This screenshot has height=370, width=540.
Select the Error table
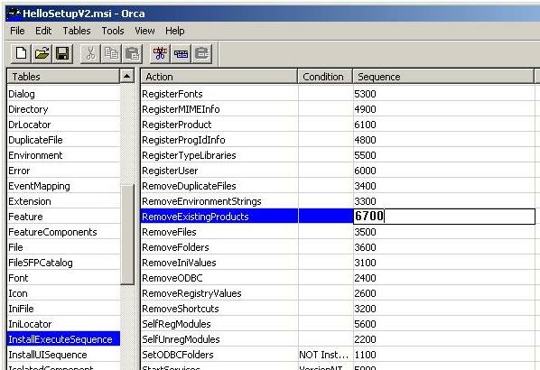[x=63, y=171]
